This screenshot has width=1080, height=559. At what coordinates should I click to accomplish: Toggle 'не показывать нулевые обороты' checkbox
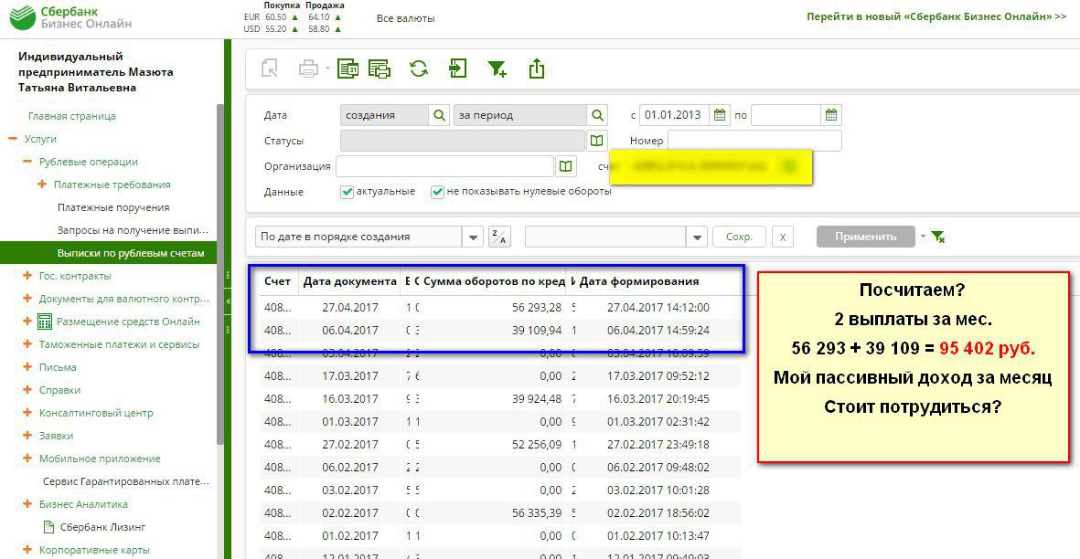point(437,192)
